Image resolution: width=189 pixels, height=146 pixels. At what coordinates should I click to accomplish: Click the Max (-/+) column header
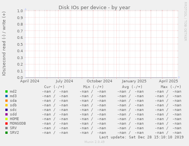tap(171, 87)
